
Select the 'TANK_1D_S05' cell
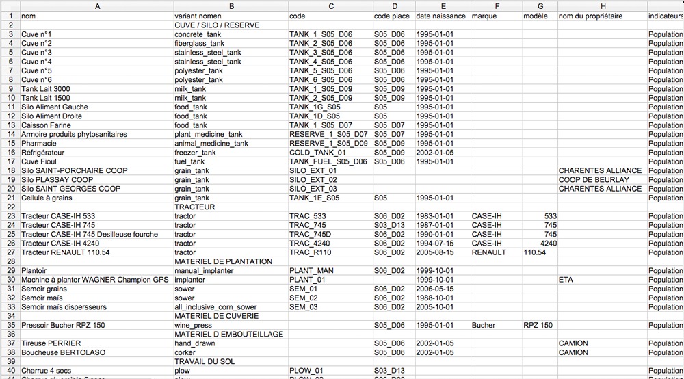tap(330, 116)
